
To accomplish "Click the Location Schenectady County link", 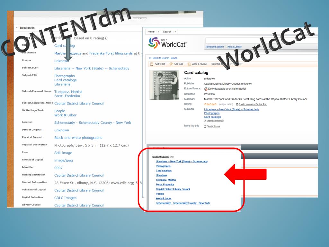I will click(93, 123).
